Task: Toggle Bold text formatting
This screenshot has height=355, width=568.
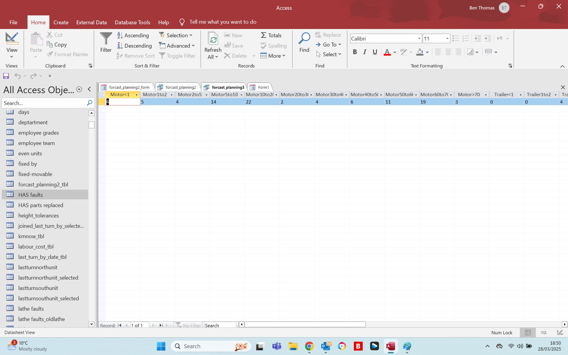Action: [355, 52]
